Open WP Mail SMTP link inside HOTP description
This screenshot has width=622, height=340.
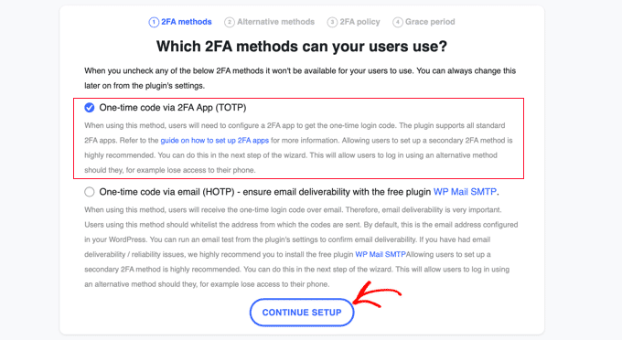click(x=380, y=254)
